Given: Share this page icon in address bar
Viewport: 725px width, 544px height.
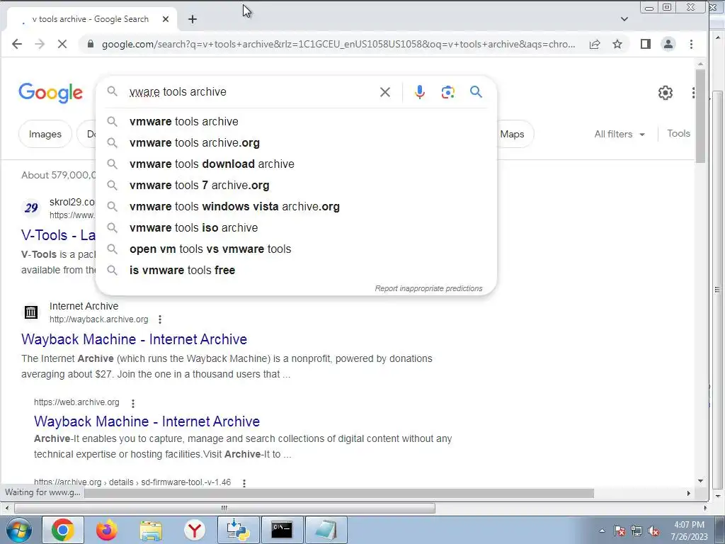Looking at the screenshot, I should click(x=595, y=44).
